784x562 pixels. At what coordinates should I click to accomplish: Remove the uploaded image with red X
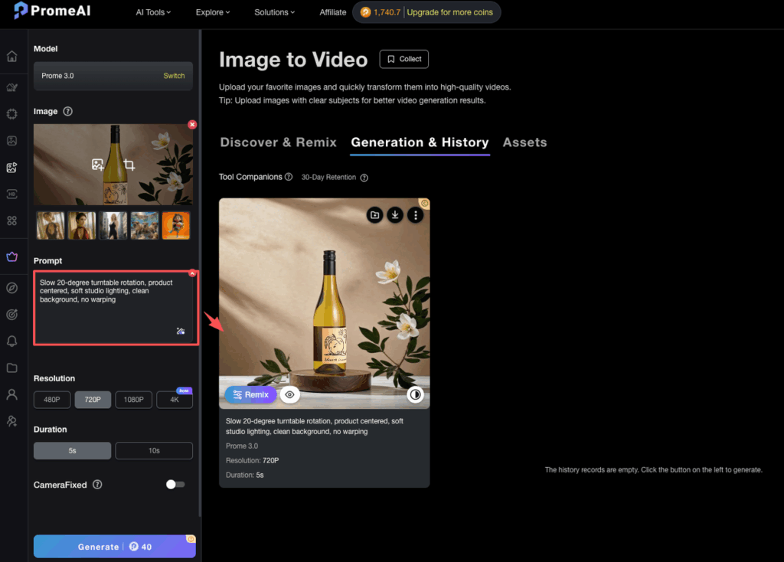192,125
